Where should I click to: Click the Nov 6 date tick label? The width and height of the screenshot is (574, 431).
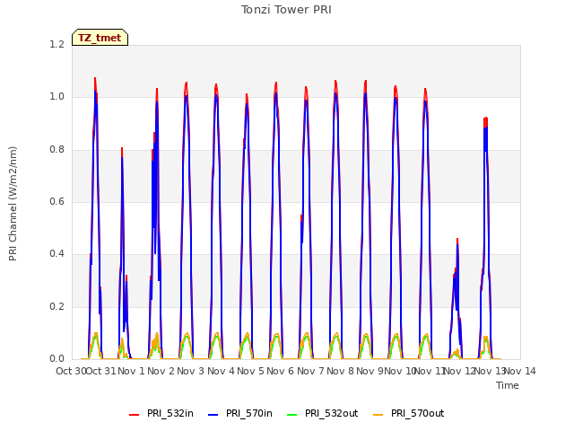pyautogui.click(x=281, y=371)
